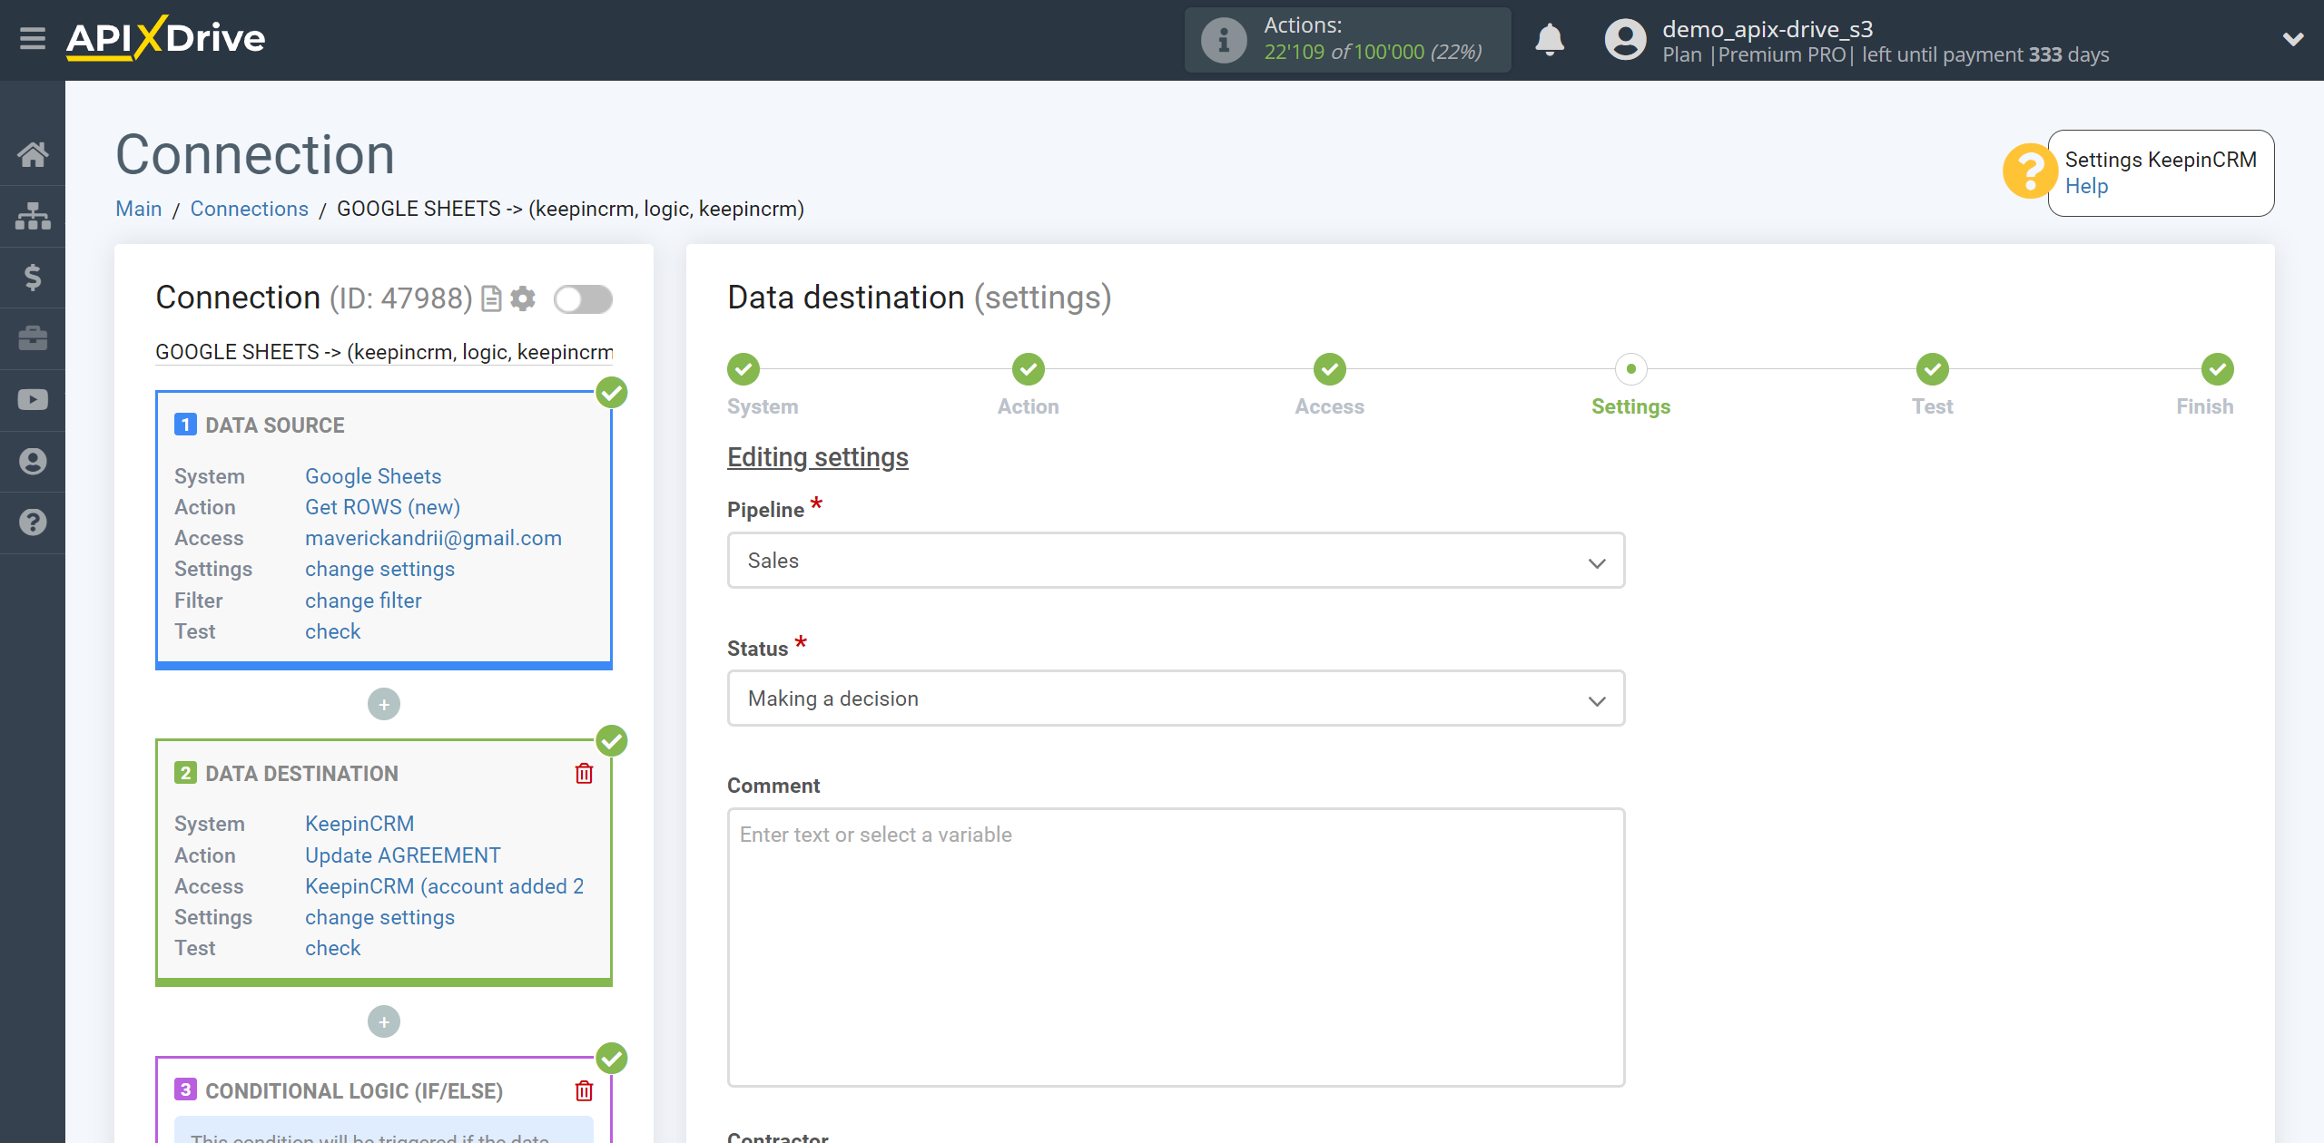Screen dimensions: 2324x1143
Task: Click the Connections breadcrumb link
Action: click(x=250, y=209)
